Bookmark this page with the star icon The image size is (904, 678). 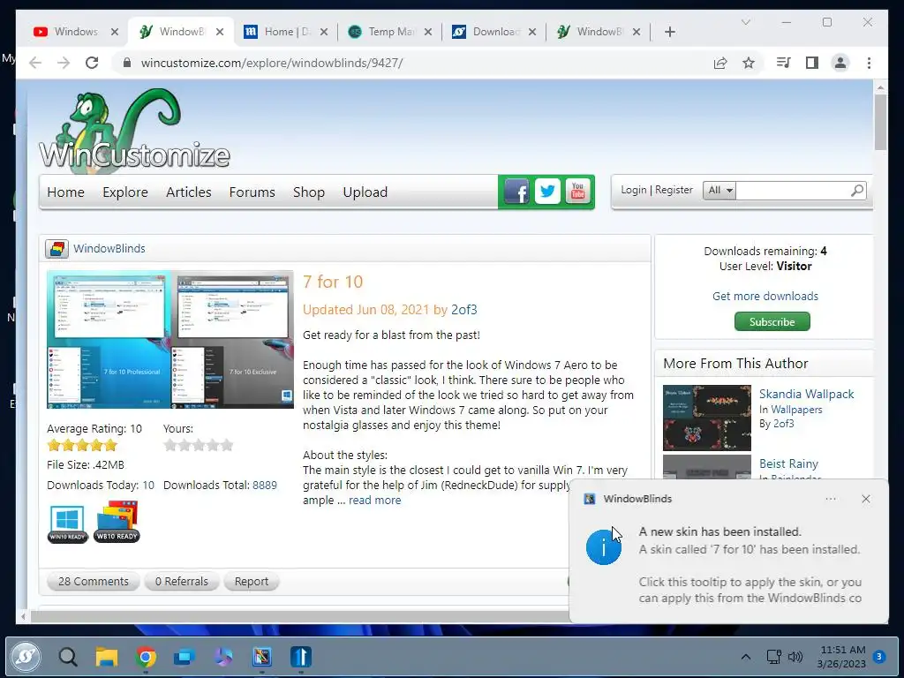[x=749, y=63]
